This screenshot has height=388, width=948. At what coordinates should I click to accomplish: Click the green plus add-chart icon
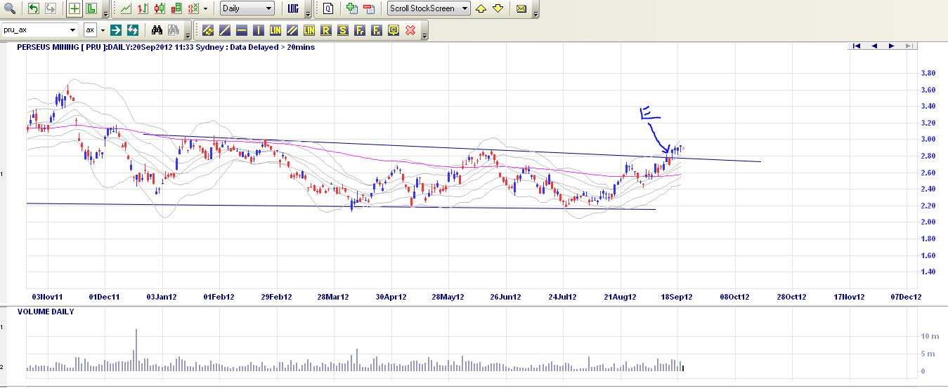[352, 8]
